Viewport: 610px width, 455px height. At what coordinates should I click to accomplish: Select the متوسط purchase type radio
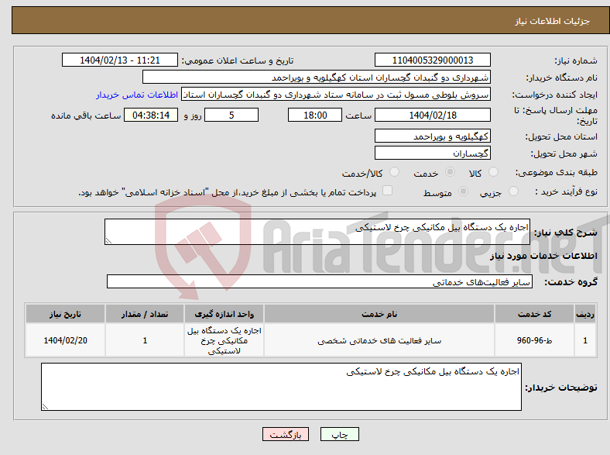[x=463, y=191]
